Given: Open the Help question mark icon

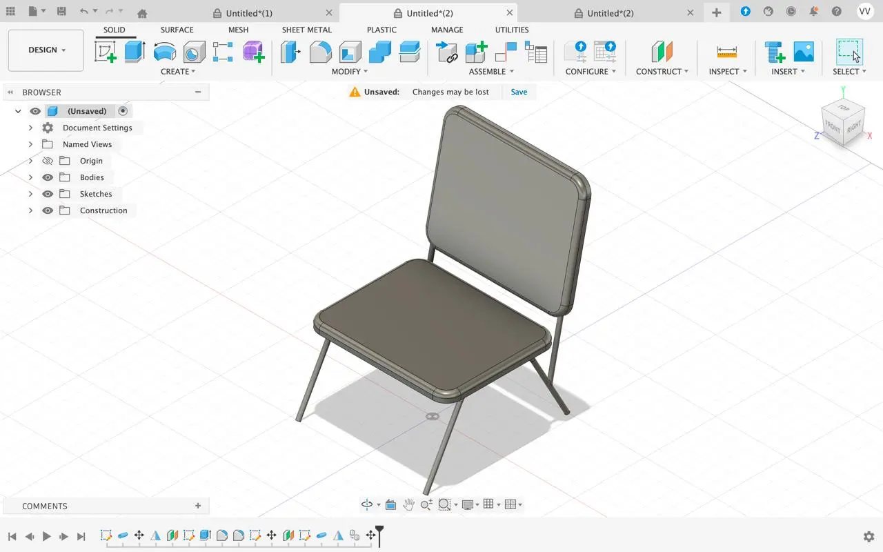Looking at the screenshot, I should (x=836, y=12).
